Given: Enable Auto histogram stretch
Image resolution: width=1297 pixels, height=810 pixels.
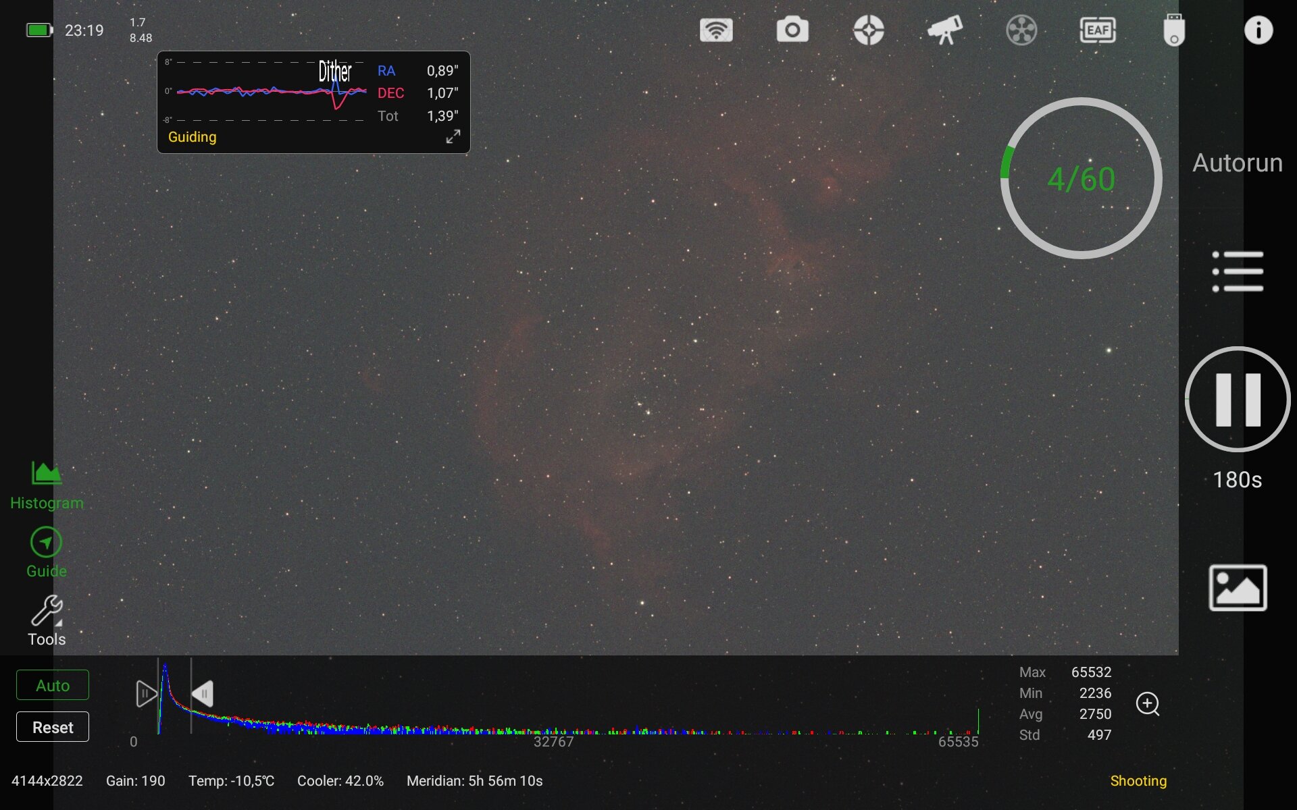Looking at the screenshot, I should click(x=53, y=685).
